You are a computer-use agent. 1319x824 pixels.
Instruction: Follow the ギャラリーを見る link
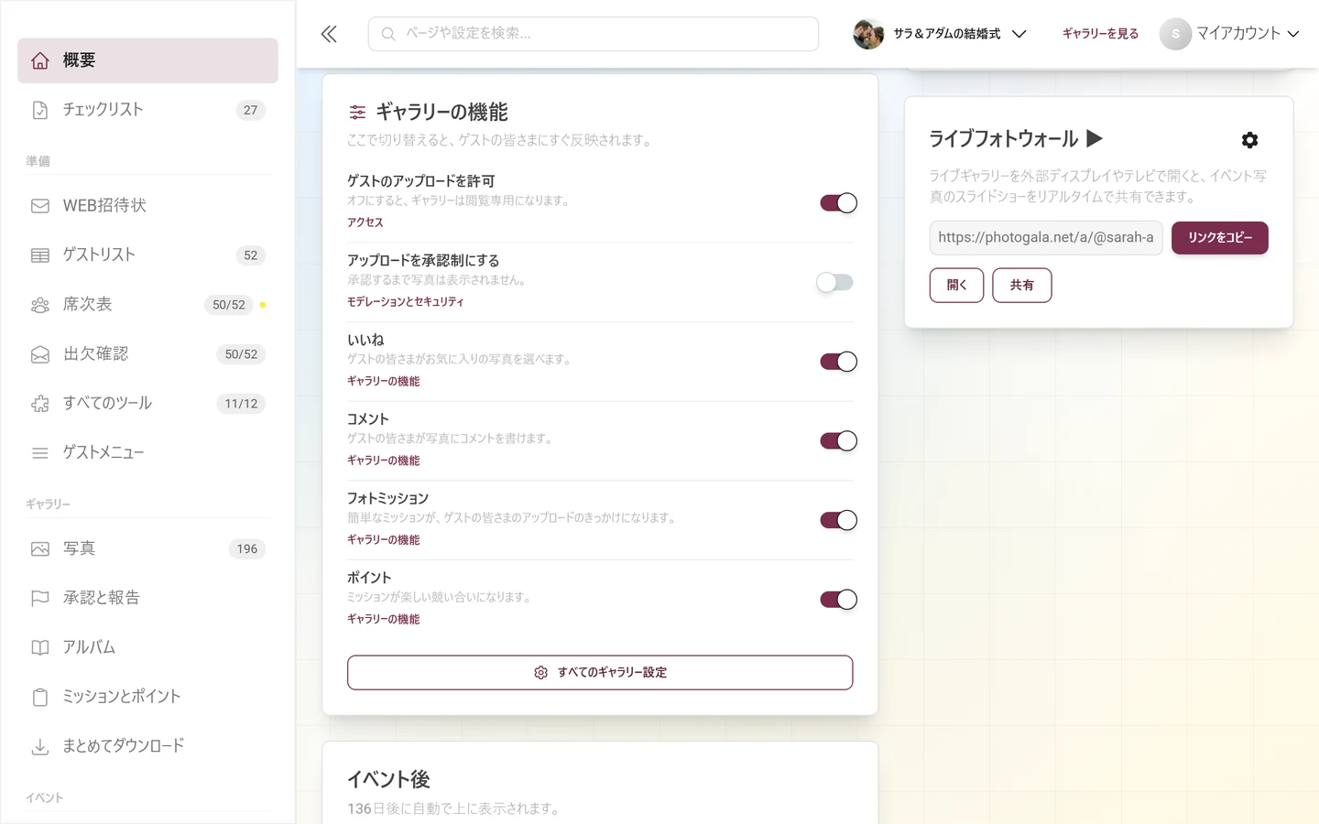coord(1100,34)
